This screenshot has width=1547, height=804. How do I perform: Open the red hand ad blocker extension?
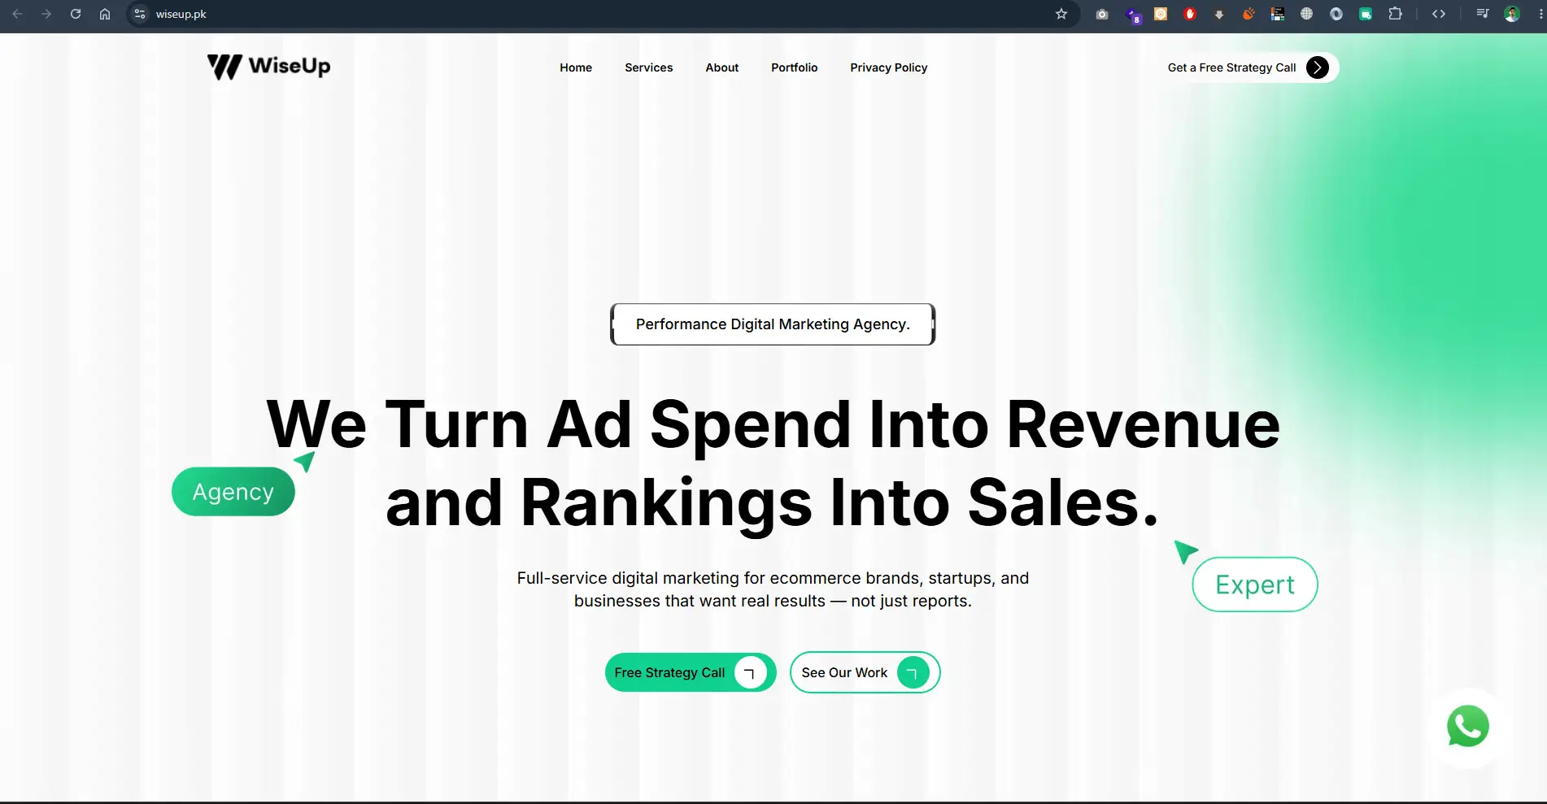pos(1190,14)
